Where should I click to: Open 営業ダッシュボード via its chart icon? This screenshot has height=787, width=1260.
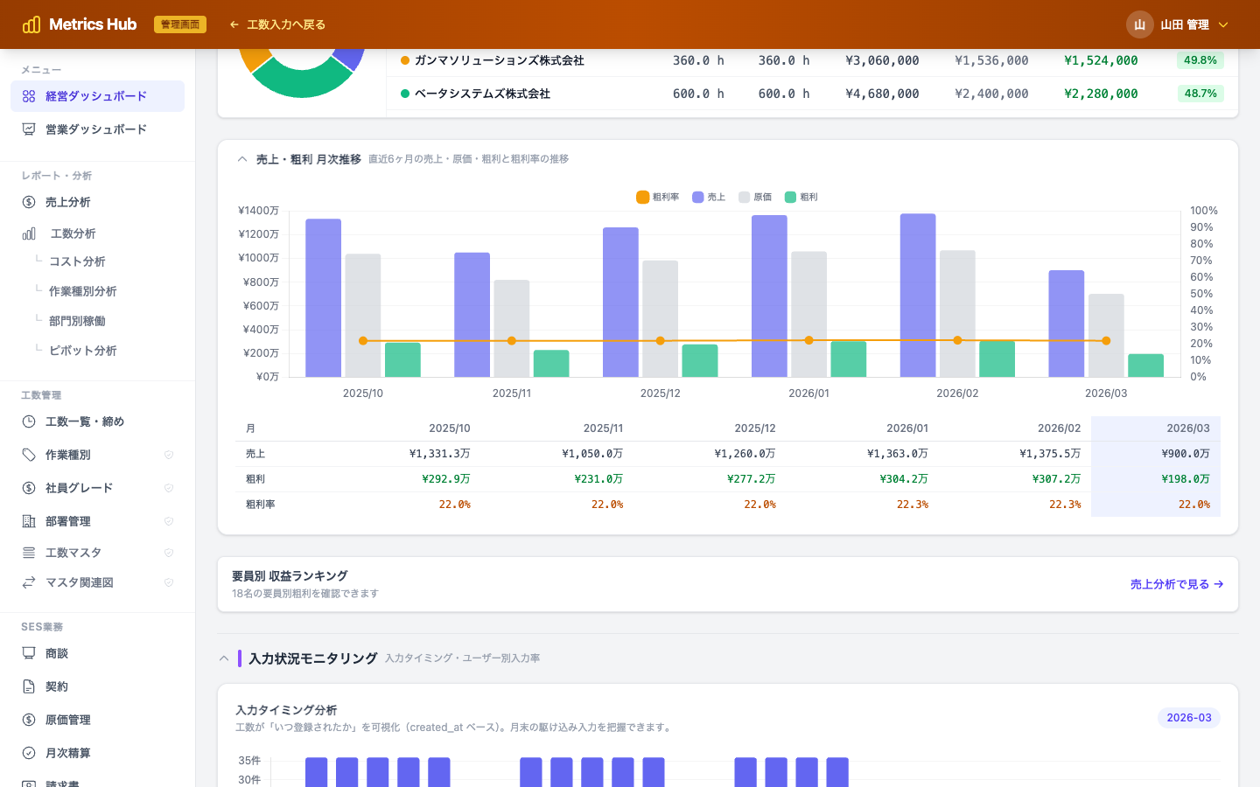point(29,129)
